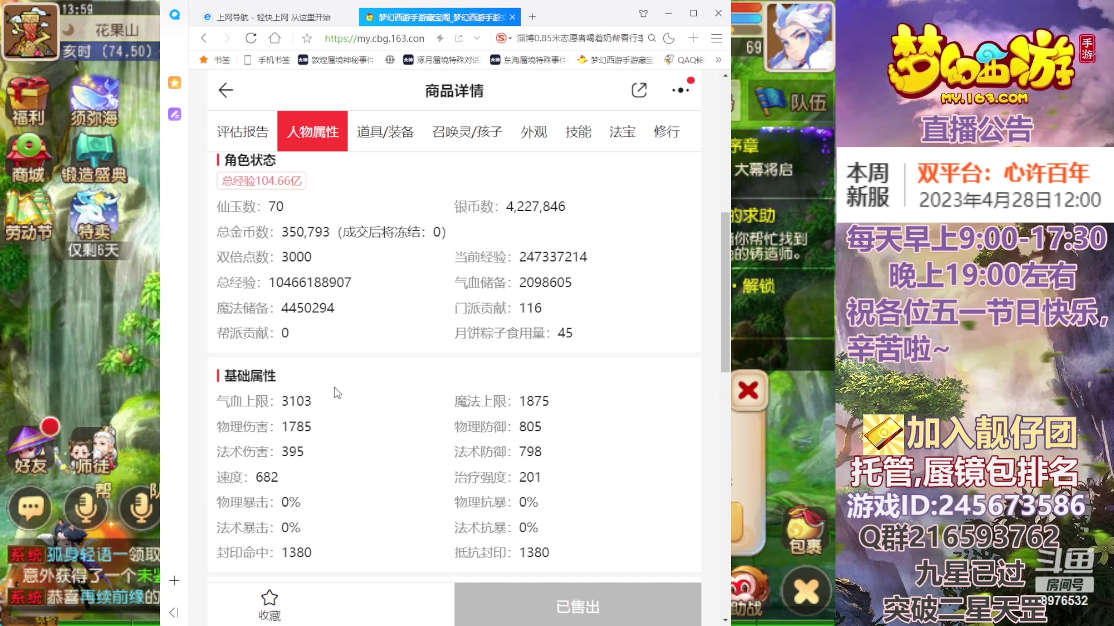
Task: Click the 解锁 unlock quest entry
Action: (759, 286)
